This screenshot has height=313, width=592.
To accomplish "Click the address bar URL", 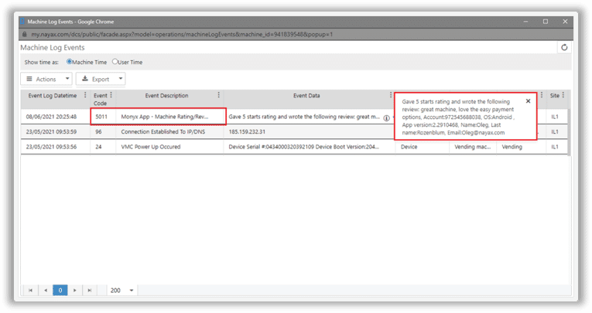I will tap(182, 34).
